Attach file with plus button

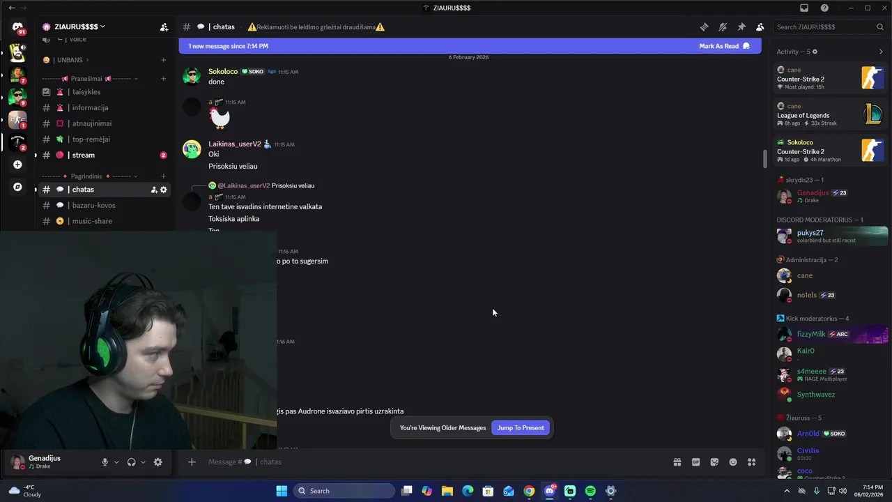coord(192,462)
